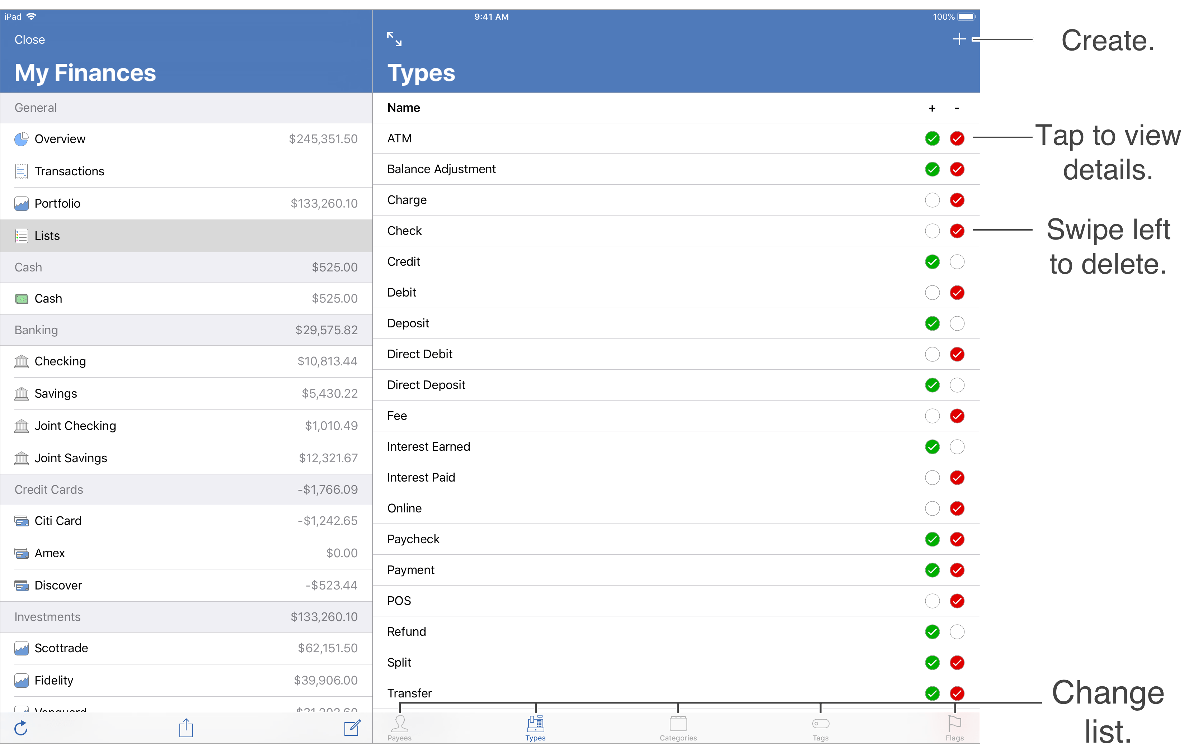Tap the Close button
1184x753 pixels.
tap(29, 40)
